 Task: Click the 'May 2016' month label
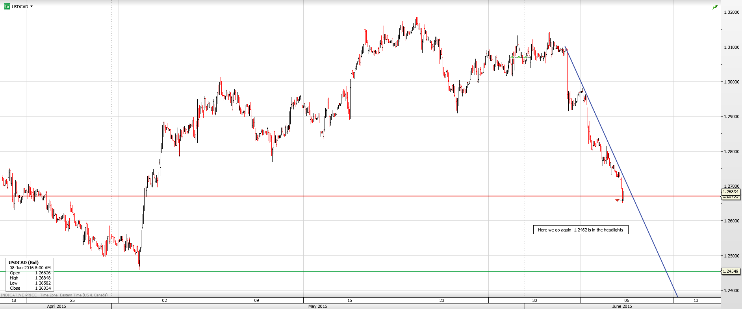point(317,306)
